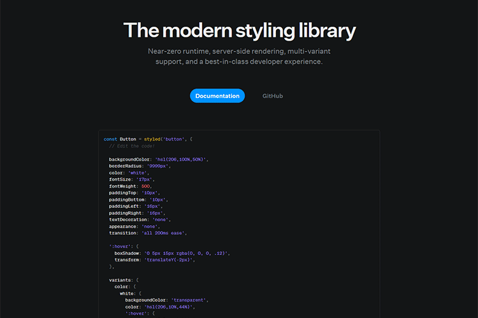Click the fontWeight 500 value

point(145,186)
